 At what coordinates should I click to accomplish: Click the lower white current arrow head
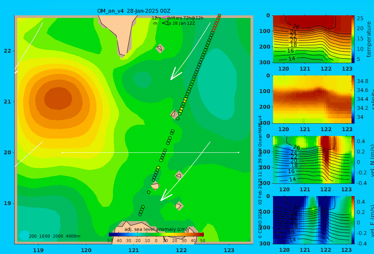pyautogui.click(x=166, y=195)
